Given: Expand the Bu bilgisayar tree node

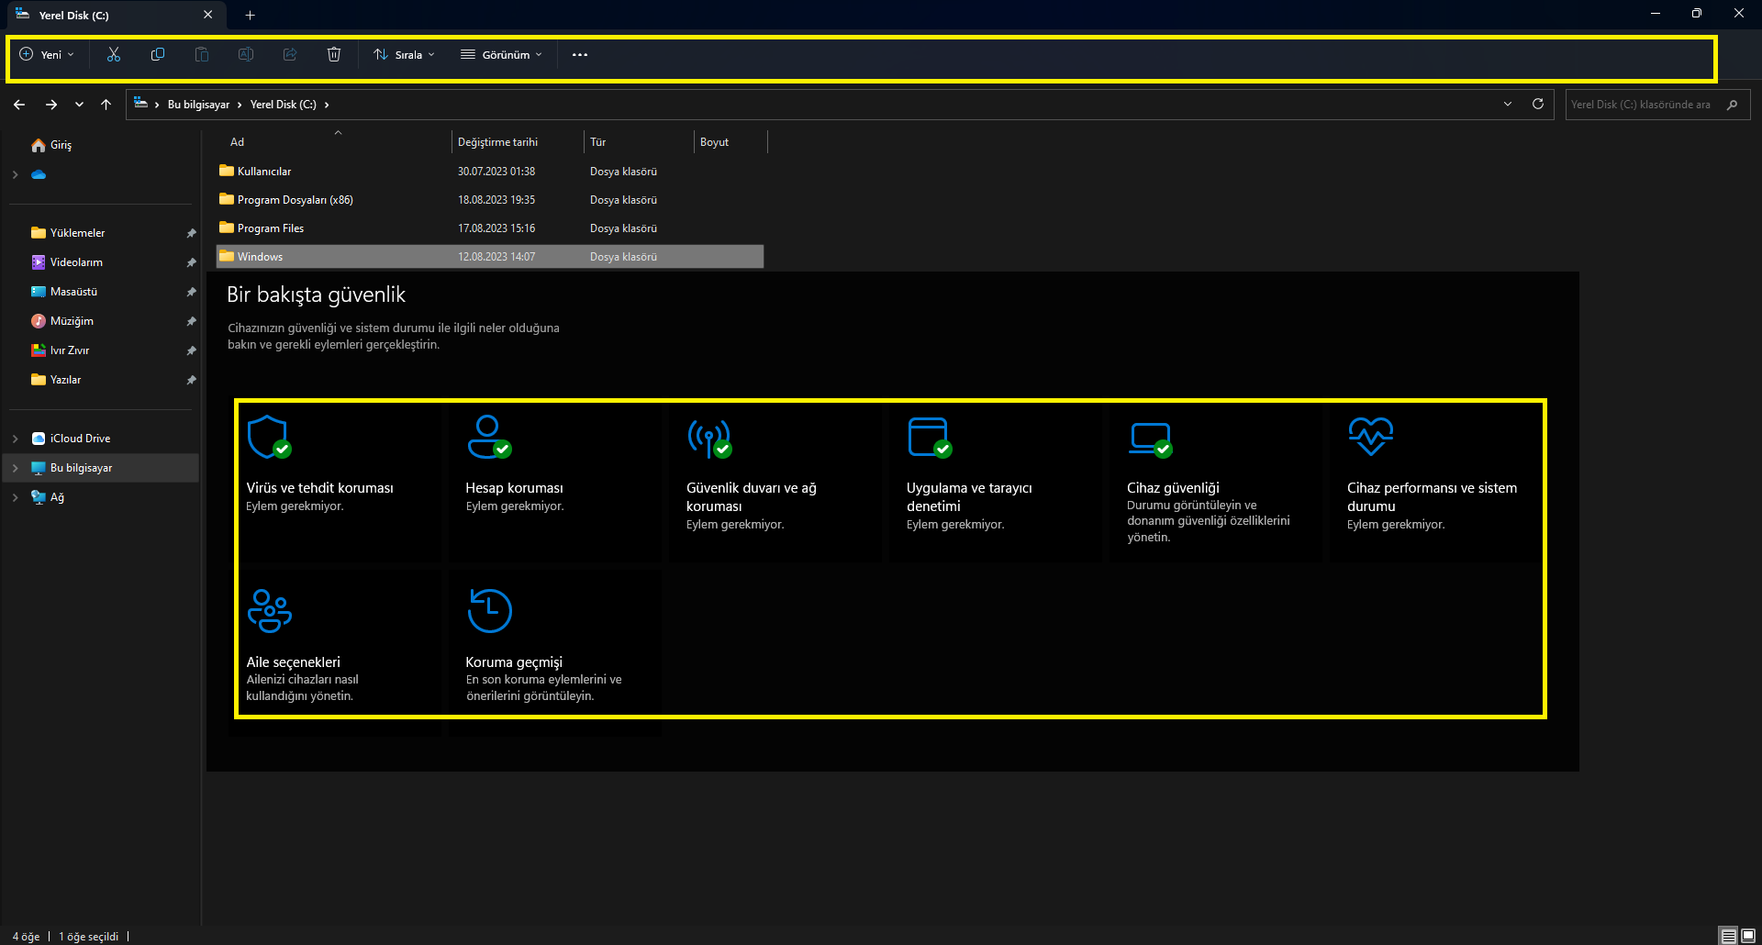Looking at the screenshot, I should pyautogui.click(x=15, y=468).
